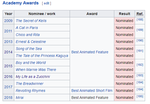Open the Chico and Rita film link
Screen dimensions: 150x104
[28, 35]
